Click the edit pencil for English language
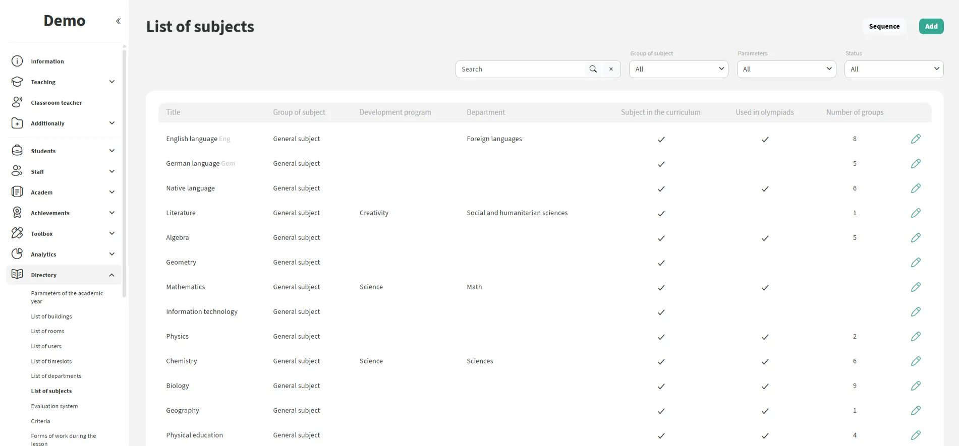The image size is (959, 446). tap(916, 139)
